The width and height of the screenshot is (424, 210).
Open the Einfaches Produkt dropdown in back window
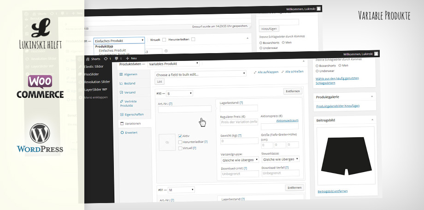119,41
